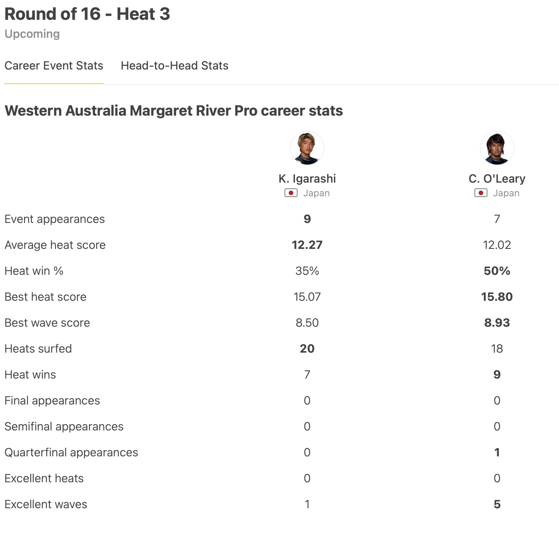Click the Quarterfinal appearances row label
The width and height of the screenshot is (559, 541).
(71, 452)
